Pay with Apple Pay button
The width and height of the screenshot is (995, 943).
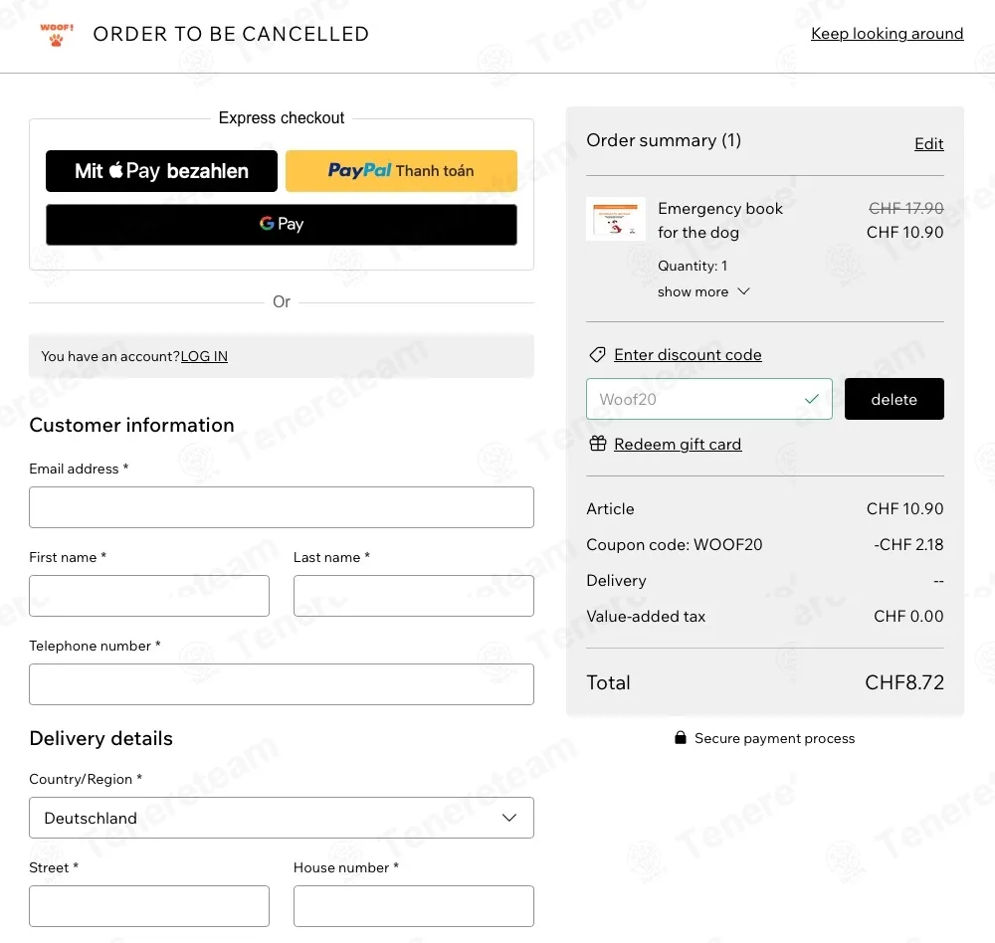(161, 171)
